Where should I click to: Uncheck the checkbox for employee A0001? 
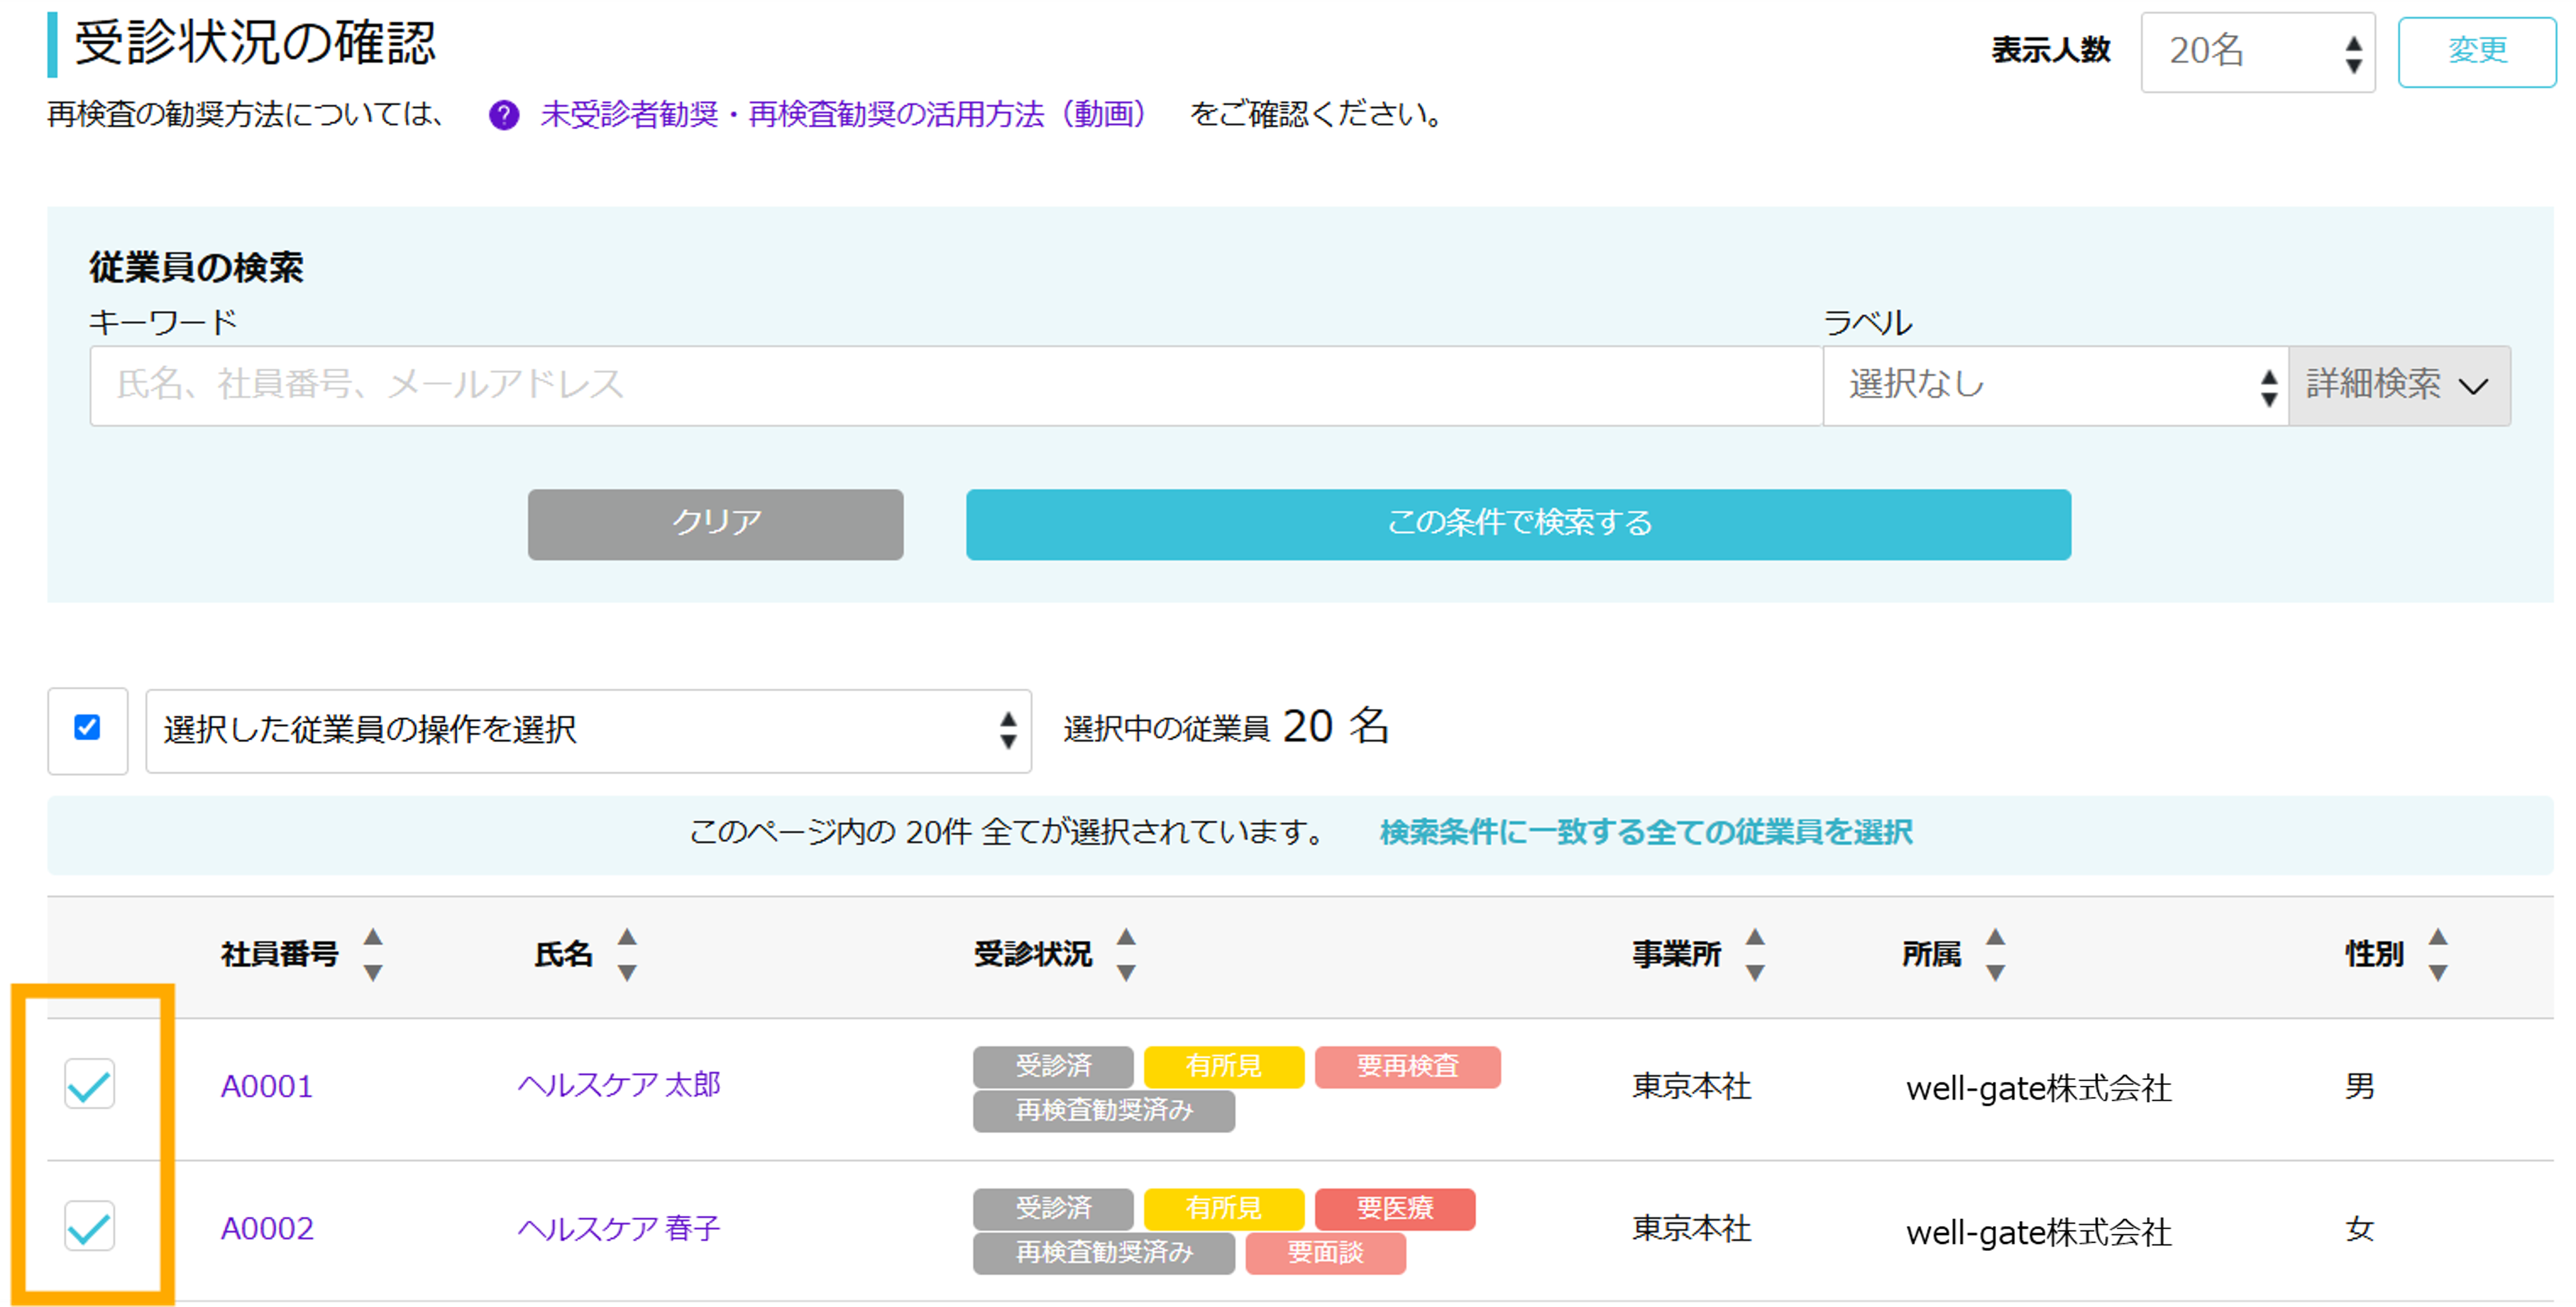(x=89, y=1083)
